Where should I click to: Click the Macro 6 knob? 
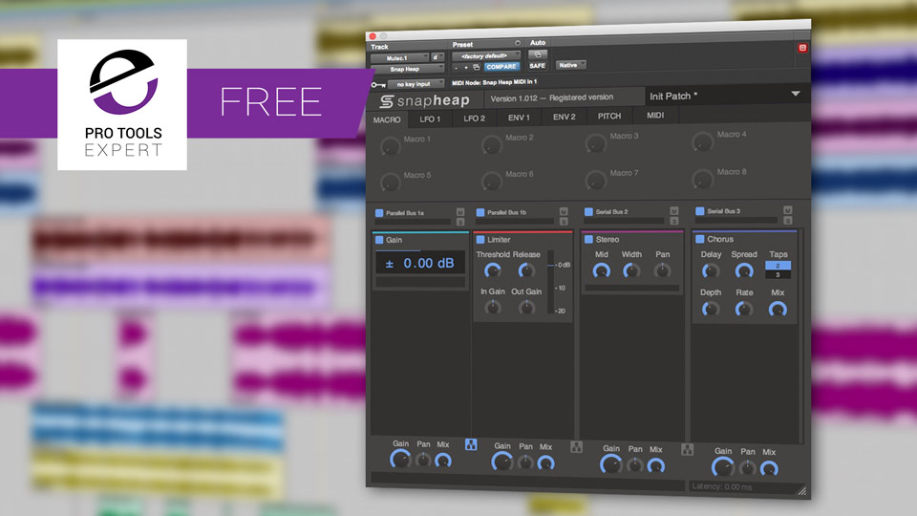pyautogui.click(x=491, y=181)
